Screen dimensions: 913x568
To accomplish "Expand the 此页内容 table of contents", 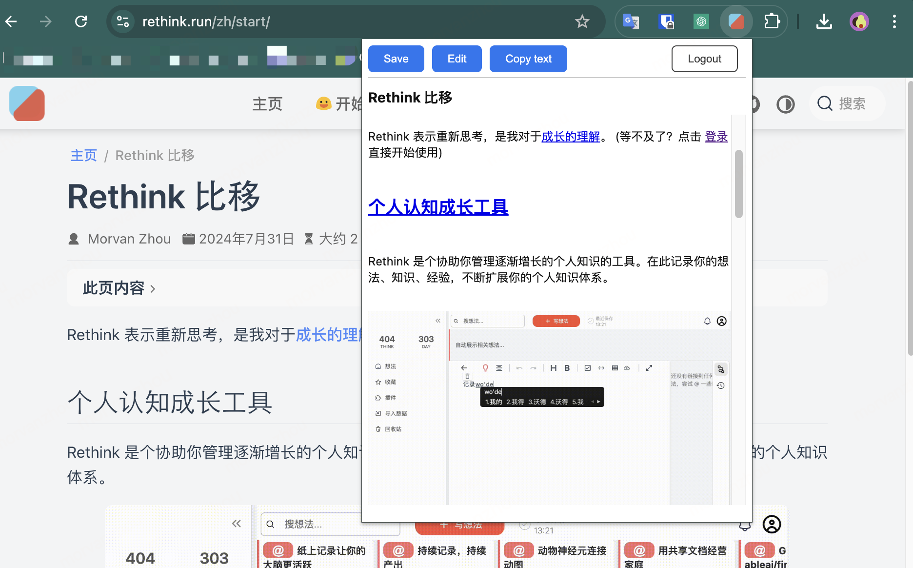I will coord(119,288).
